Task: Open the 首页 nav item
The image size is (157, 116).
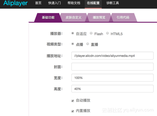Action: point(38,3)
